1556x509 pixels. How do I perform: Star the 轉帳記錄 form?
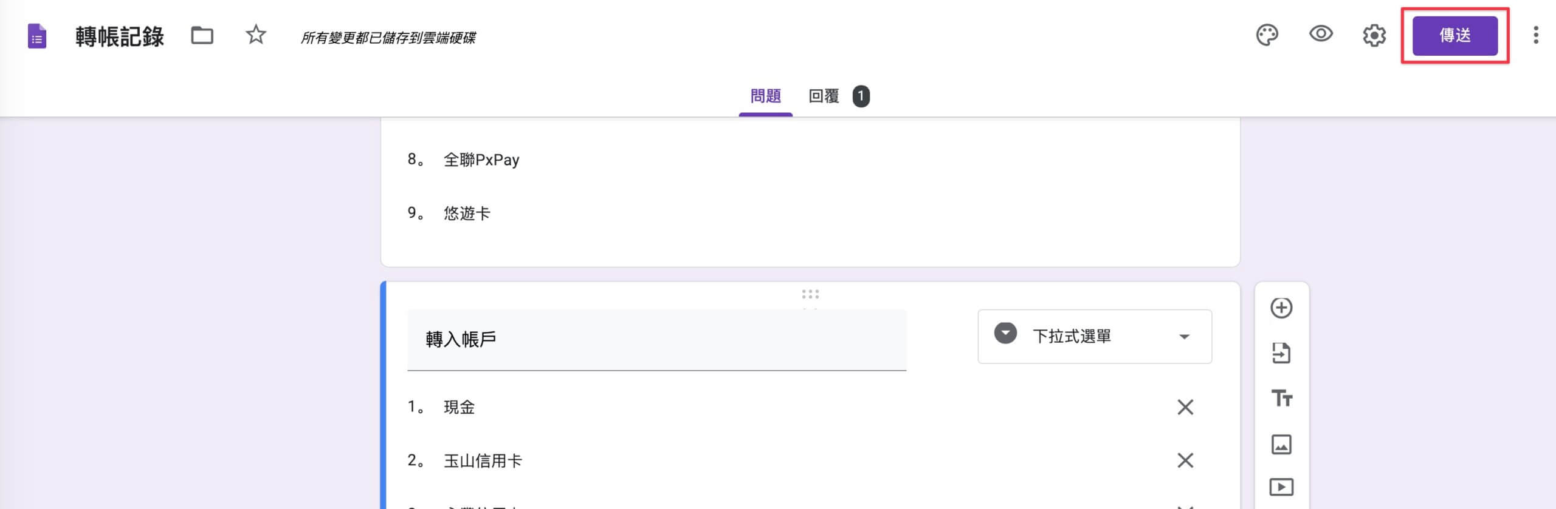coord(256,35)
